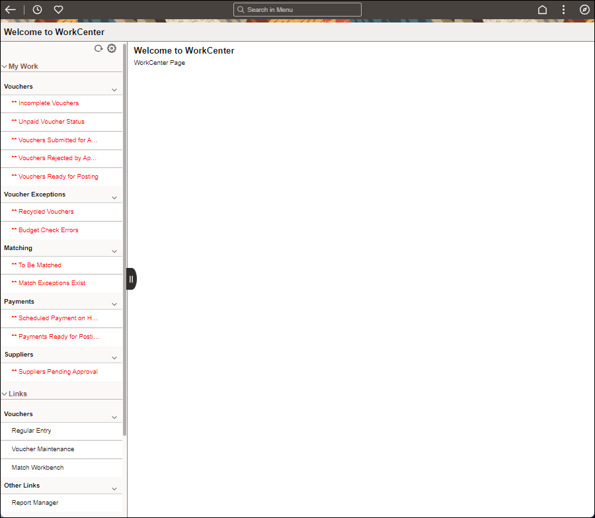Open the three-dot actions menu

click(x=563, y=9)
